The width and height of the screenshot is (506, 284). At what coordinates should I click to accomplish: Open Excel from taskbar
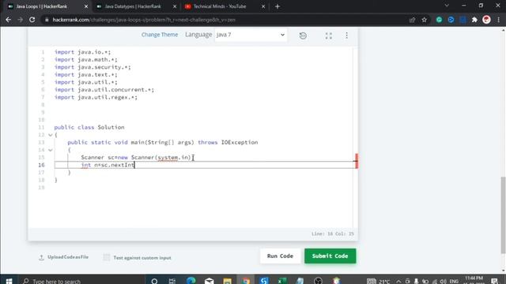tap(282, 281)
